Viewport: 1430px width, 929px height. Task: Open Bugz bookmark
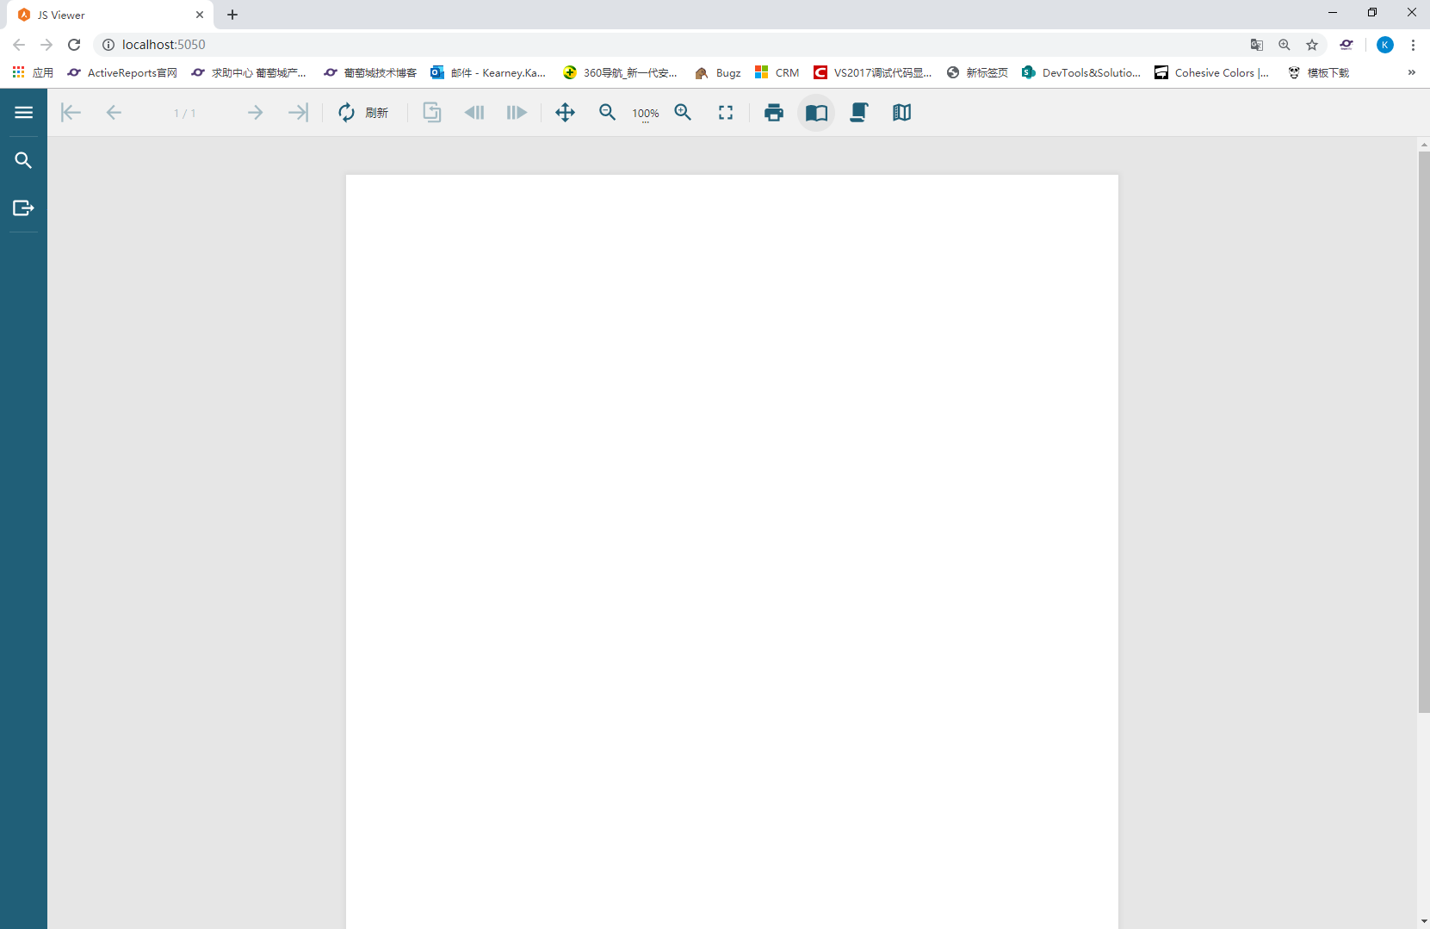(x=718, y=72)
